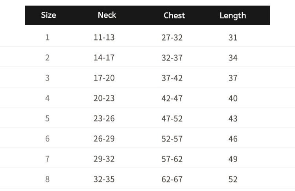Image resolution: width=295 pixels, height=191 pixels.
Task: Click chest range 52-57 cell
Action: 172,139
